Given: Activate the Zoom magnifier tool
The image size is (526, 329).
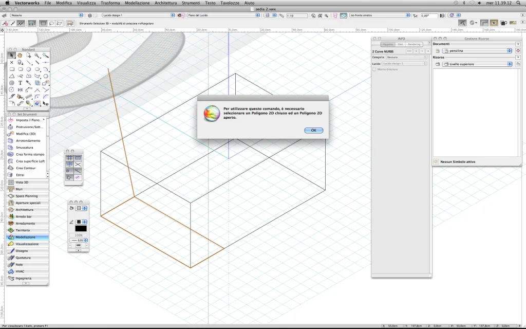Looking at the screenshot, I should pyautogui.click(x=37, y=56).
